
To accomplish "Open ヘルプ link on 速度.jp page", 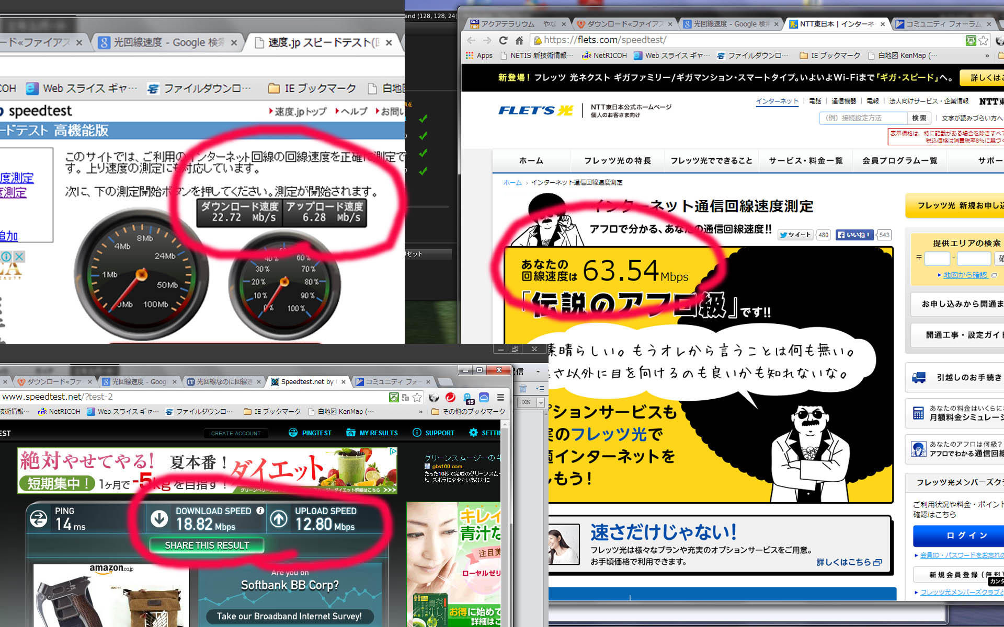I will (x=352, y=111).
